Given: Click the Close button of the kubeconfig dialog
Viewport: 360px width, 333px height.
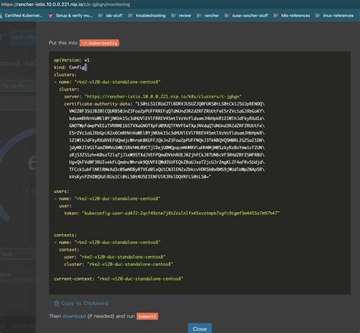Looking at the screenshot, I should tap(200, 328).
